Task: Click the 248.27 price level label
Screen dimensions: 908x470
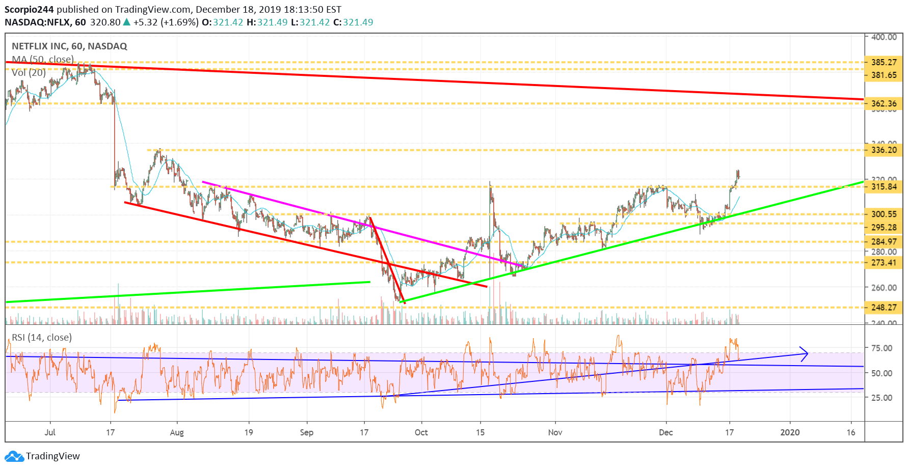Action: pos(884,307)
